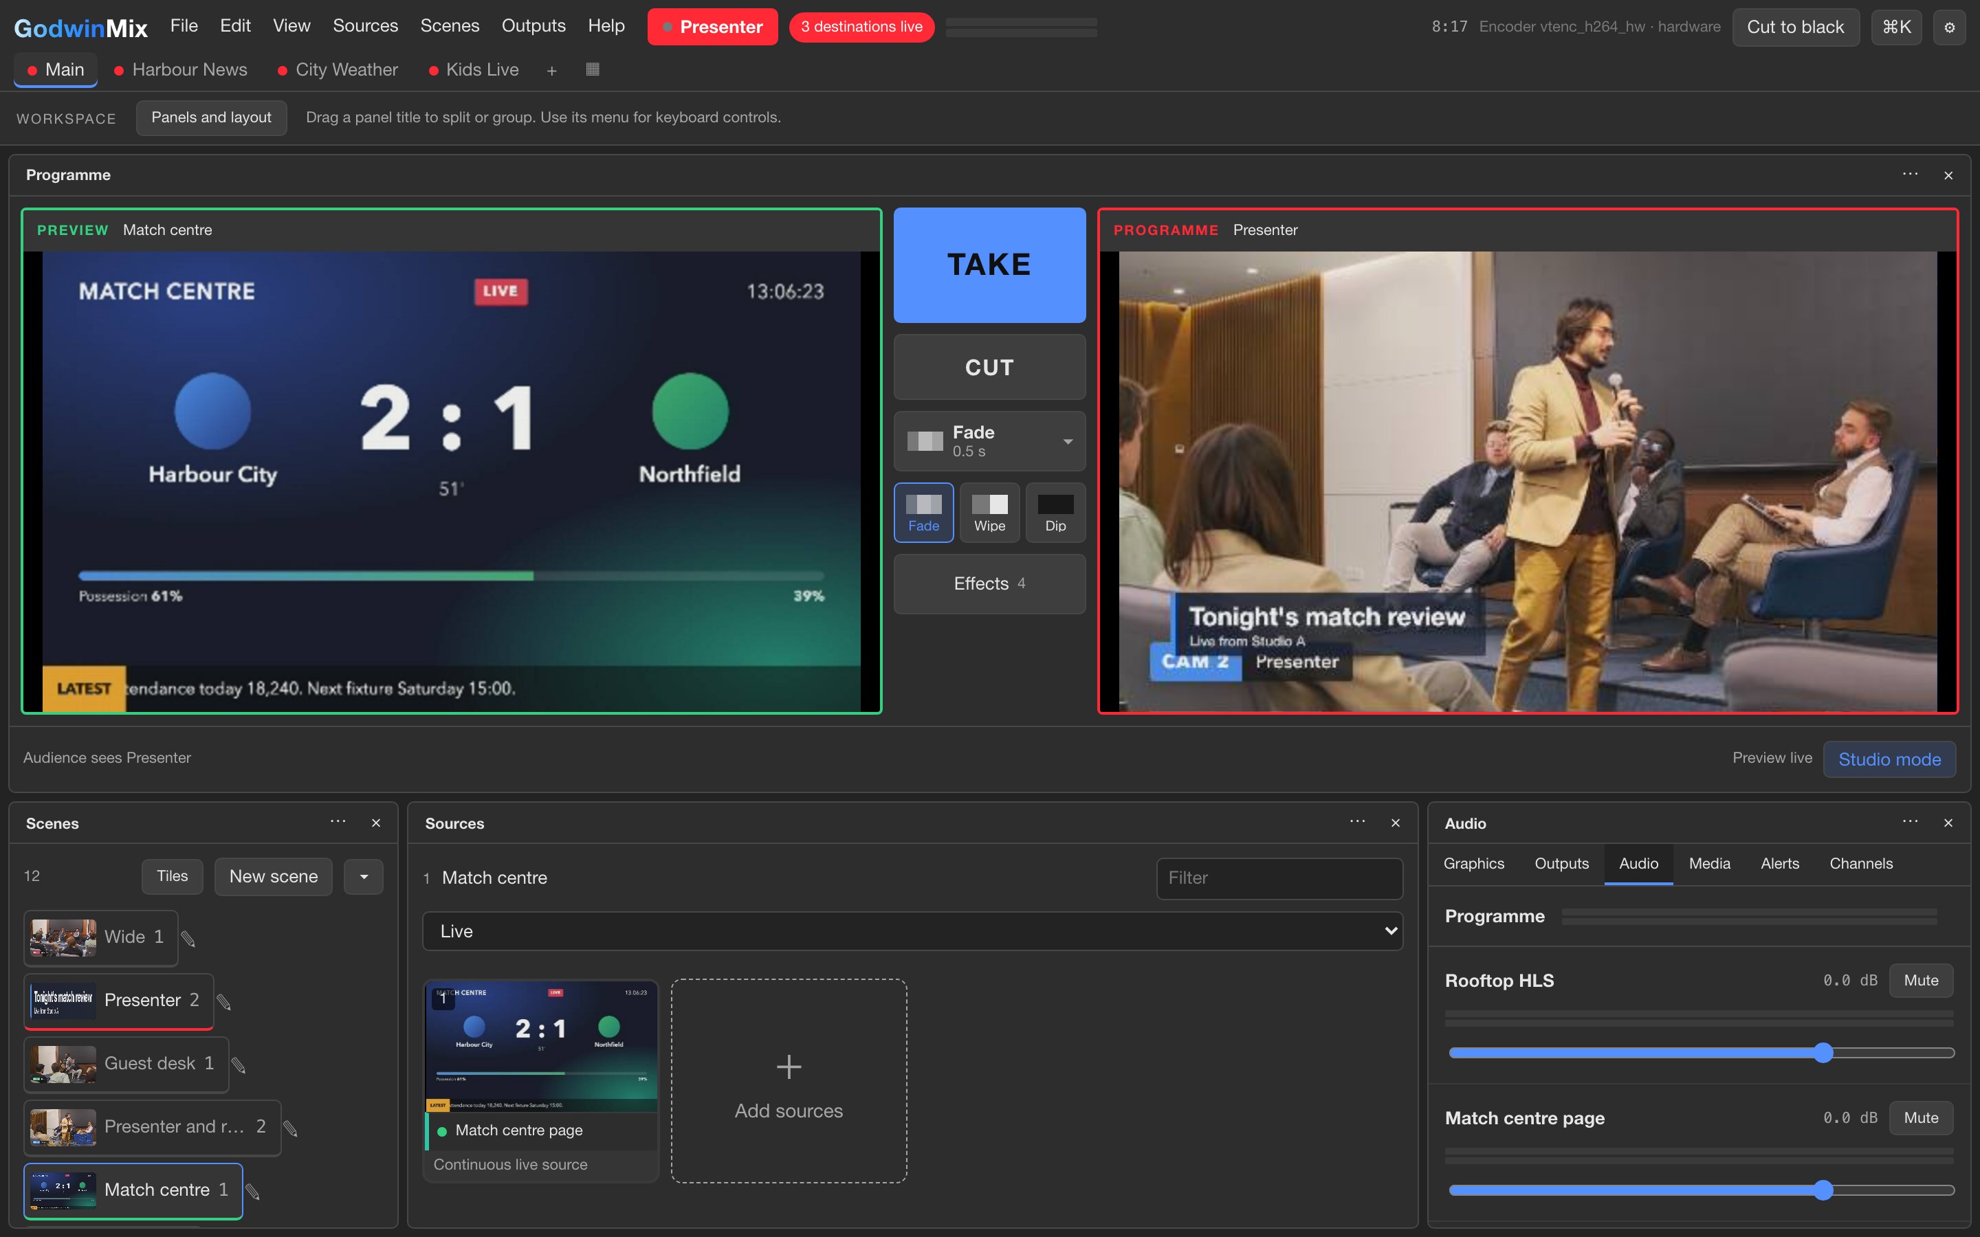Close the Sources panel
This screenshot has width=1980, height=1237.
pos(1396,823)
